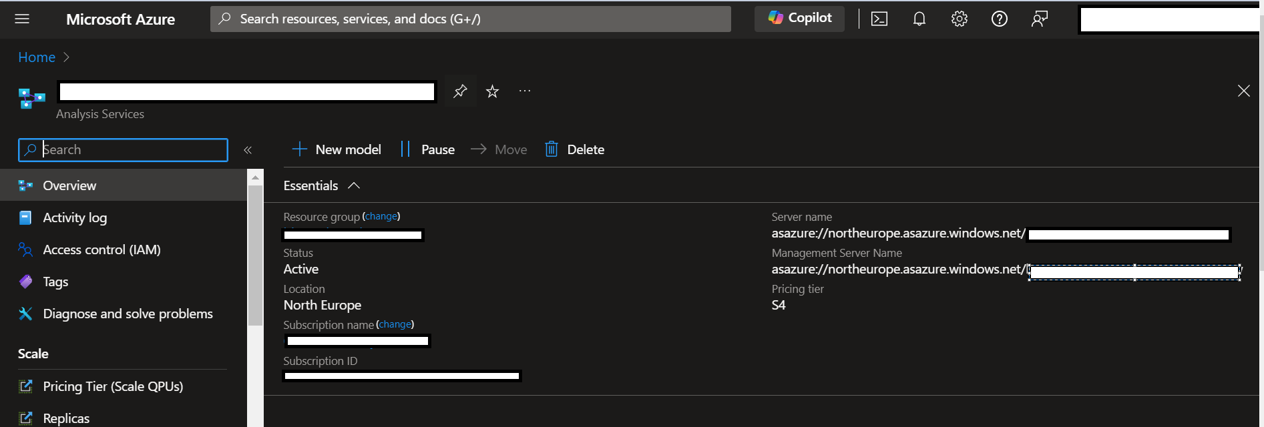Click the Scale section heading
This screenshot has height=427, width=1264.
[33, 354]
